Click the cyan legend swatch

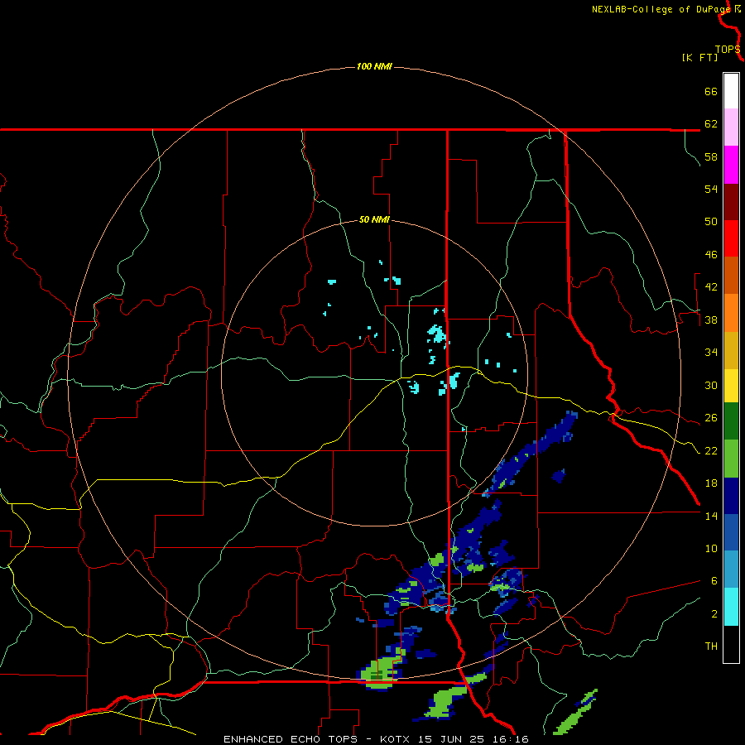point(731,607)
